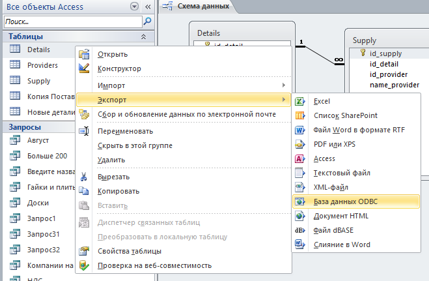
Task: Click the Providers table icon
Action: [15, 65]
